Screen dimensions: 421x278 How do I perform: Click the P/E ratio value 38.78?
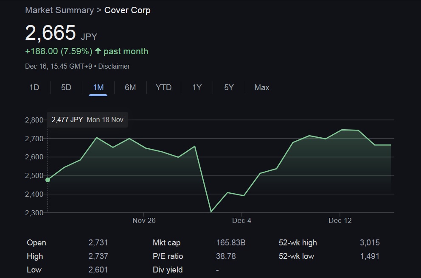(226, 256)
